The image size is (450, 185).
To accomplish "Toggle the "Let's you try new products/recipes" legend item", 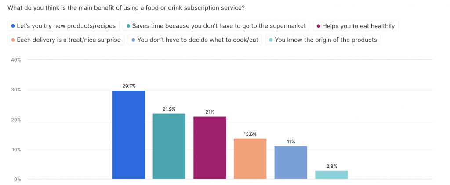I will point(64,26).
